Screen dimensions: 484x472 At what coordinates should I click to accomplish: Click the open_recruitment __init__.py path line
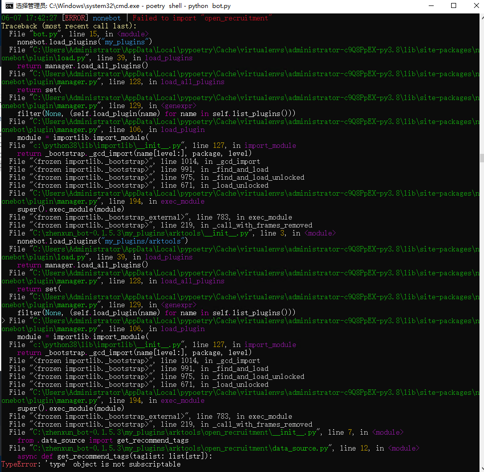[206, 433]
